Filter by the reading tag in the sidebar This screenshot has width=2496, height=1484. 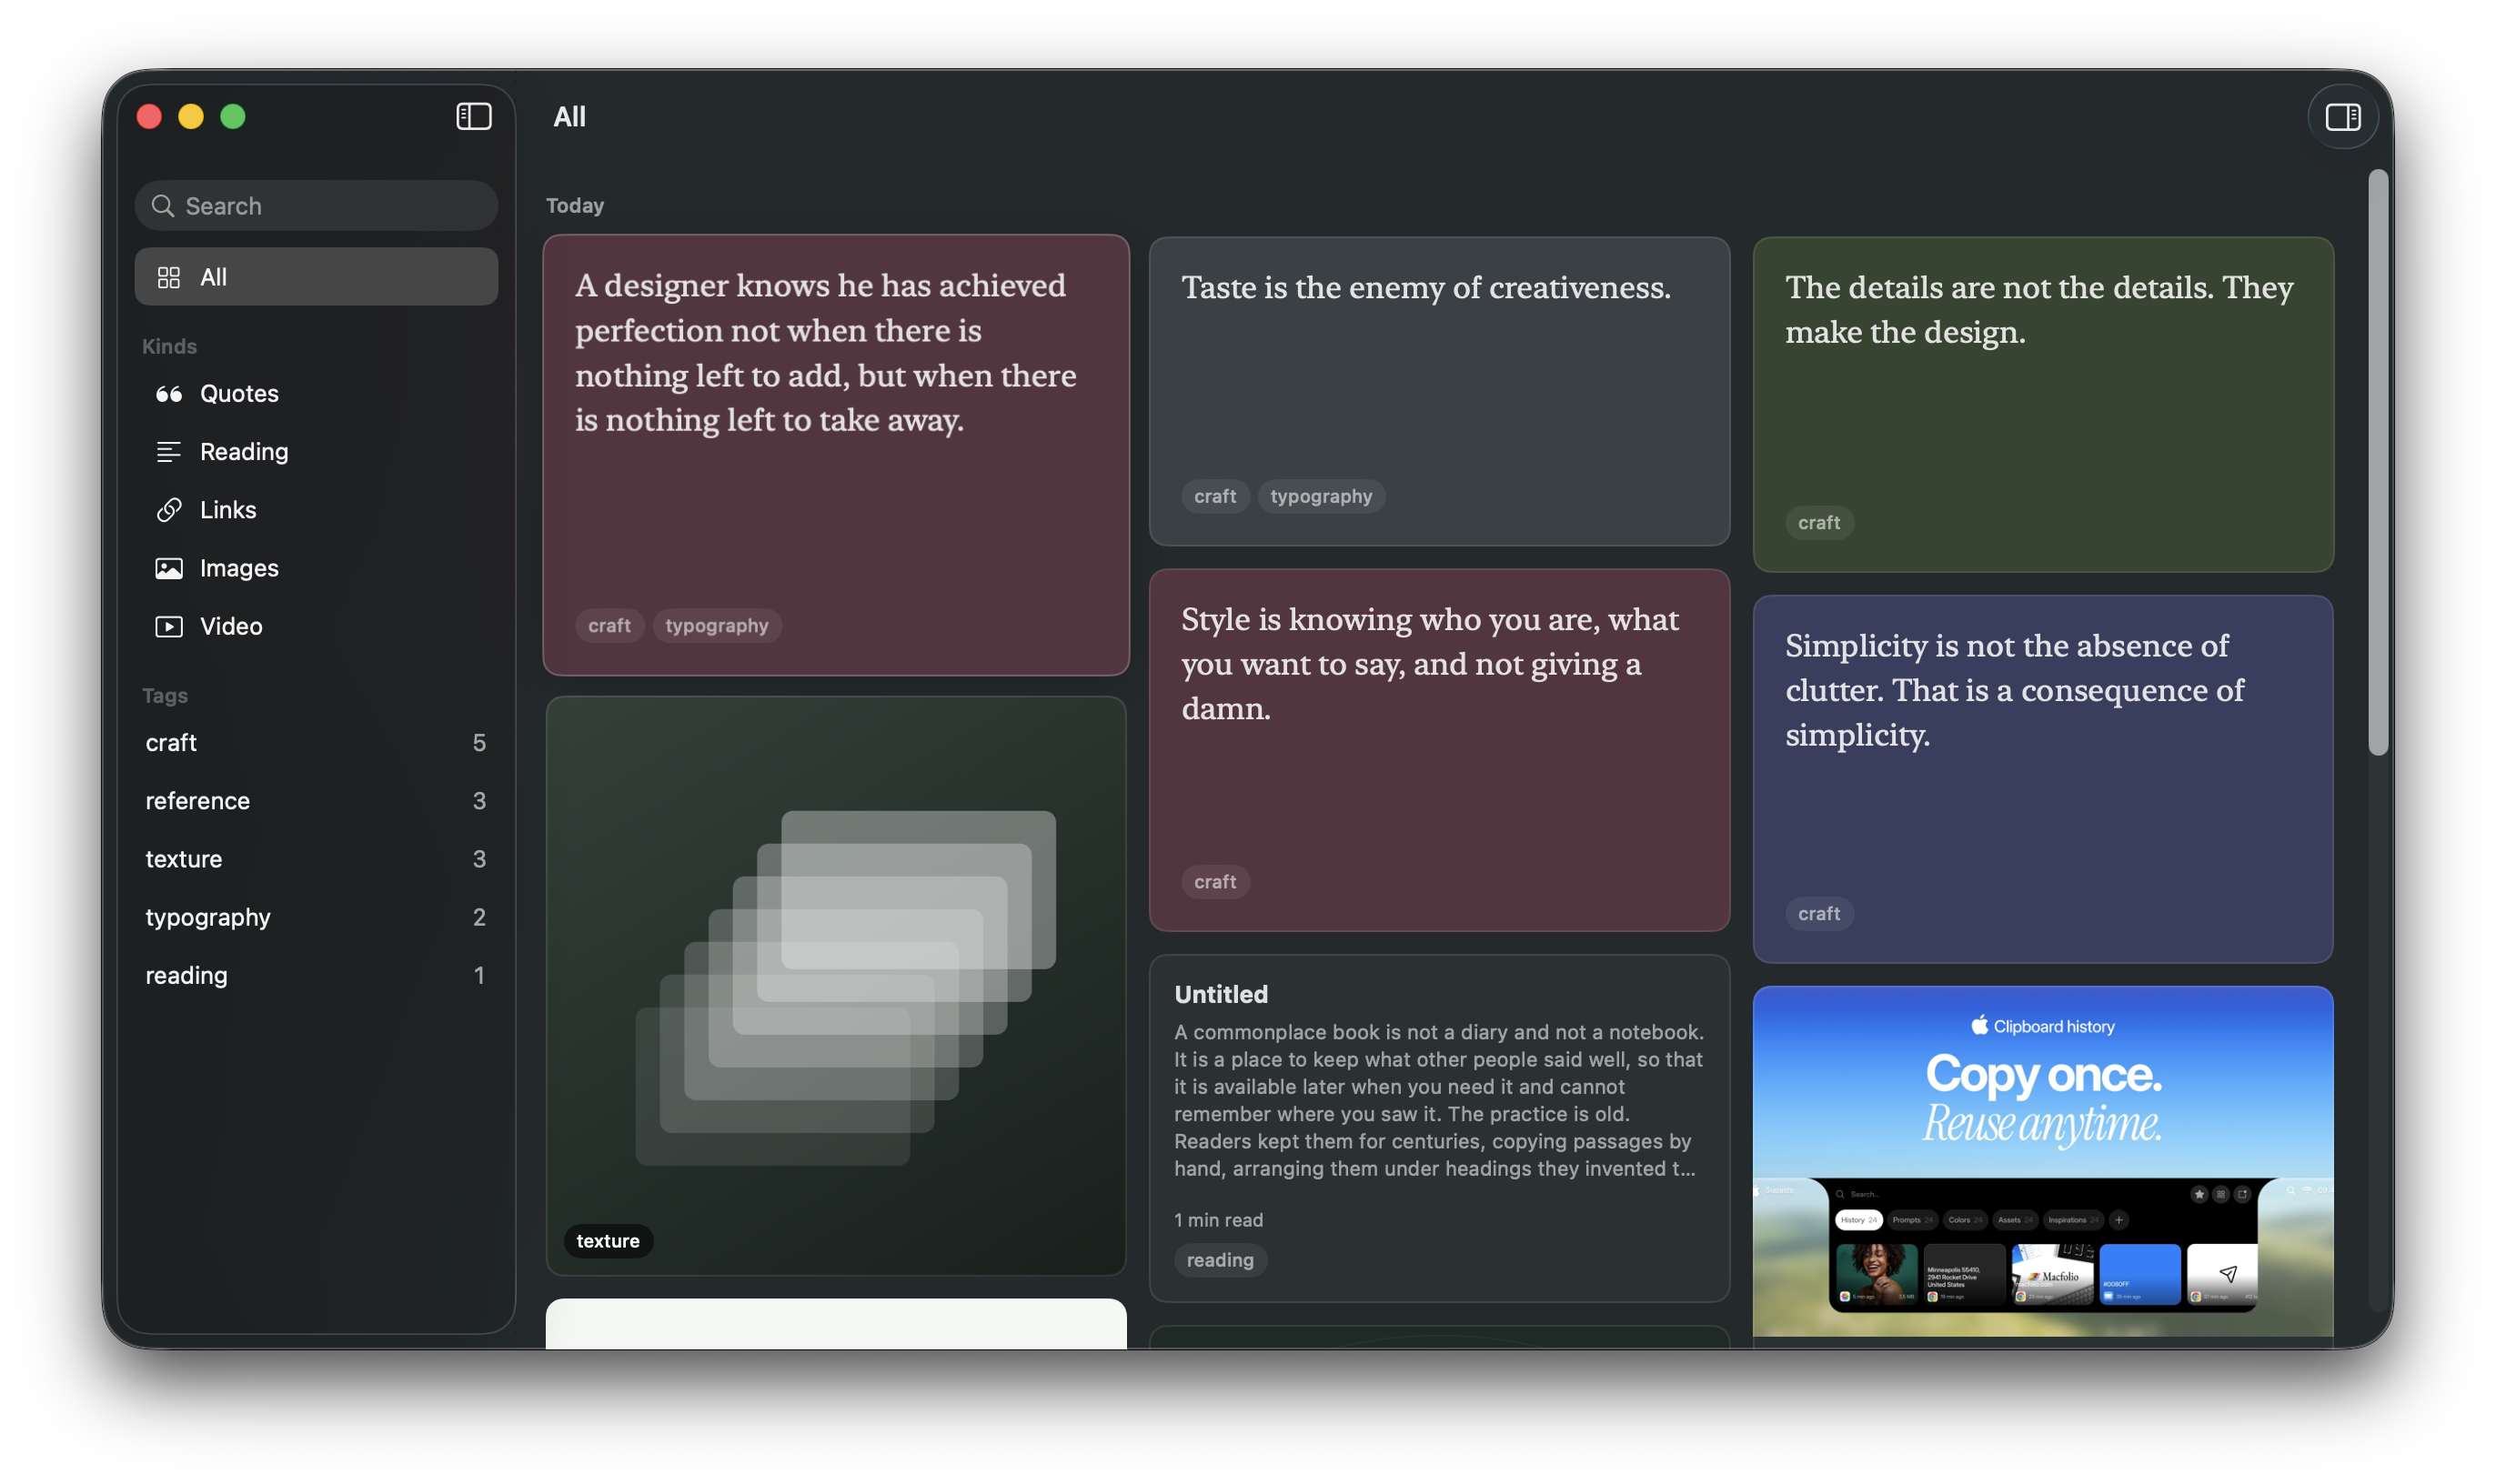tap(317, 975)
